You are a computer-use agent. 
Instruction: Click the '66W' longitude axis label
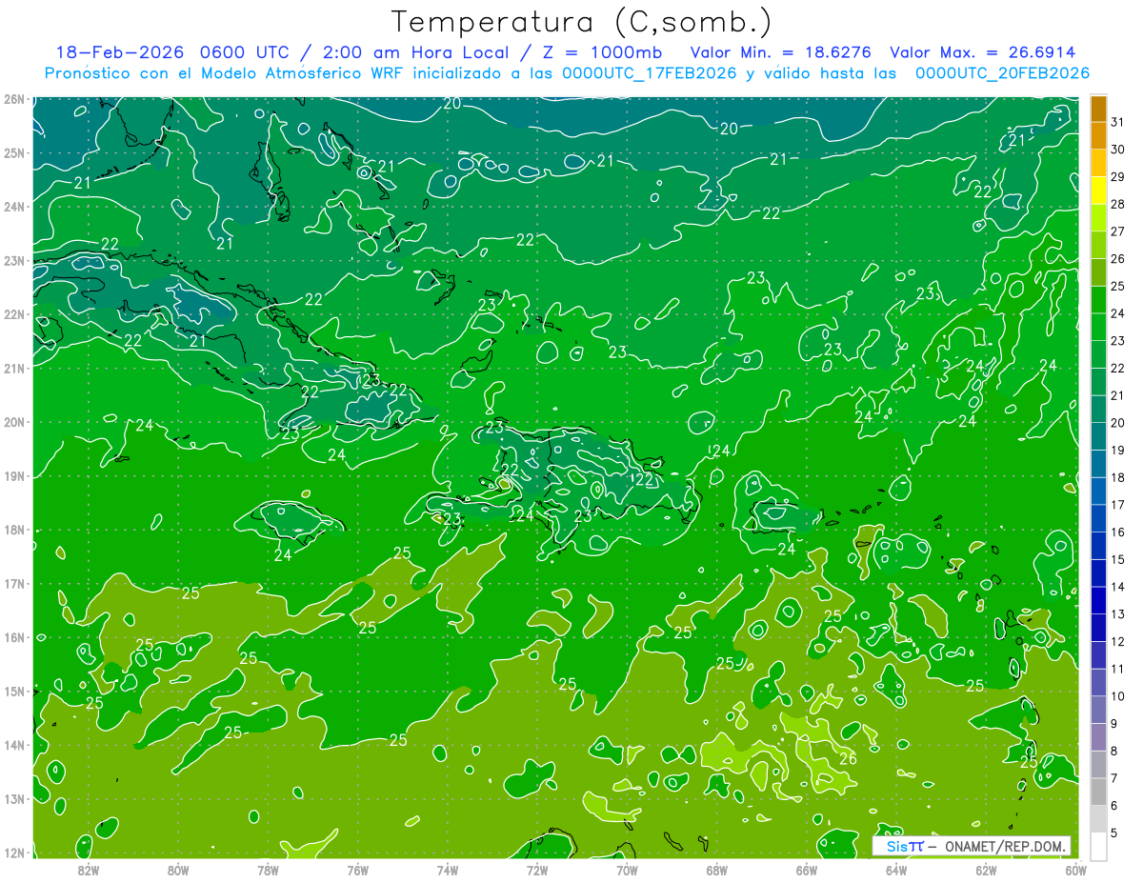coord(807,870)
